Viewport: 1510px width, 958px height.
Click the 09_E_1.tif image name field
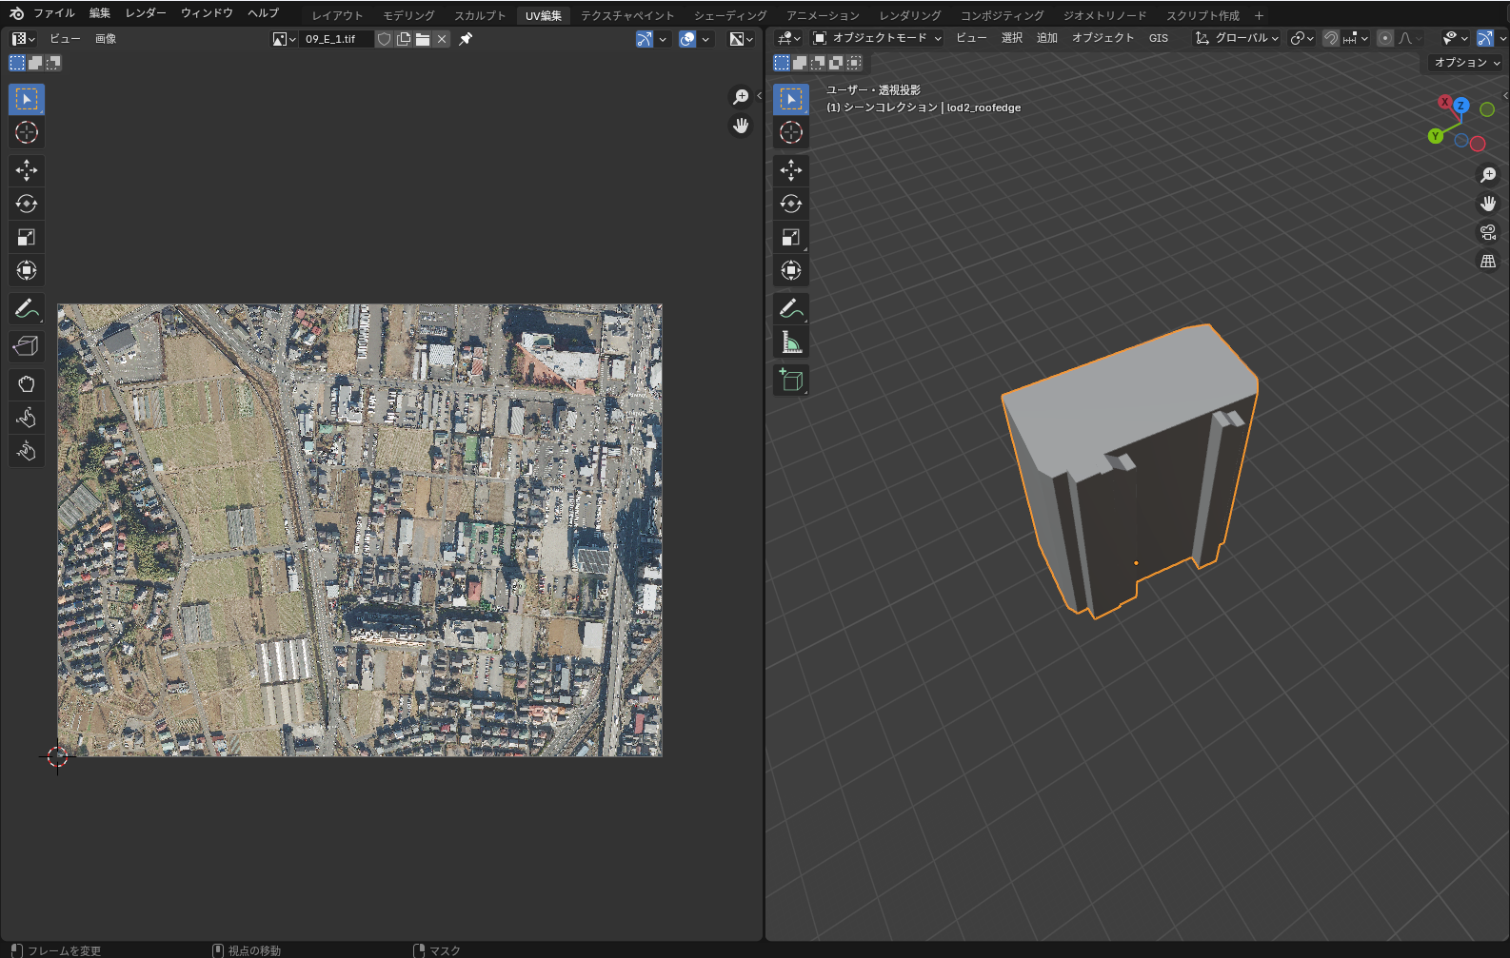[335, 39]
